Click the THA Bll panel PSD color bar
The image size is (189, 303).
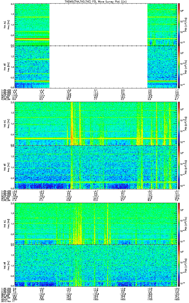[179, 67]
